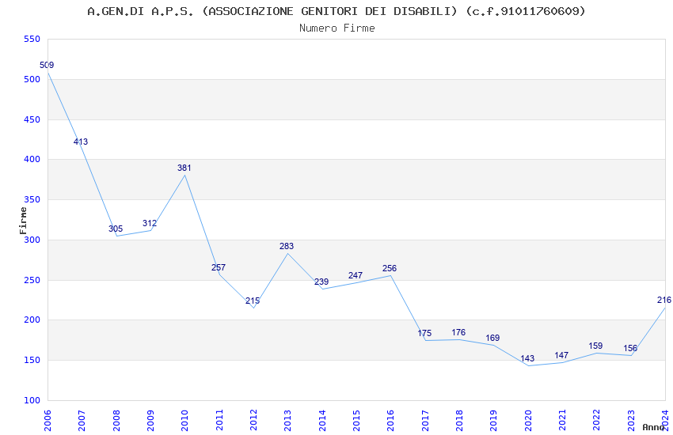Select the data label 256

point(390,268)
